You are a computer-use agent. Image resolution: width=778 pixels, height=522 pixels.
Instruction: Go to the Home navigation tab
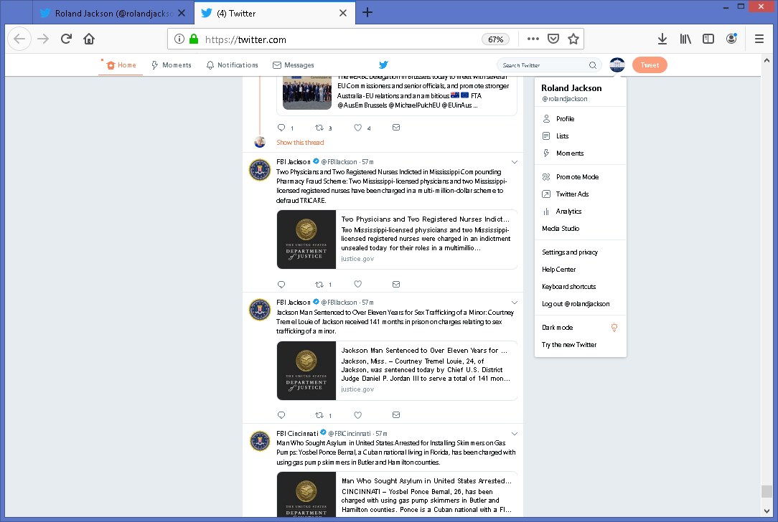tap(121, 65)
